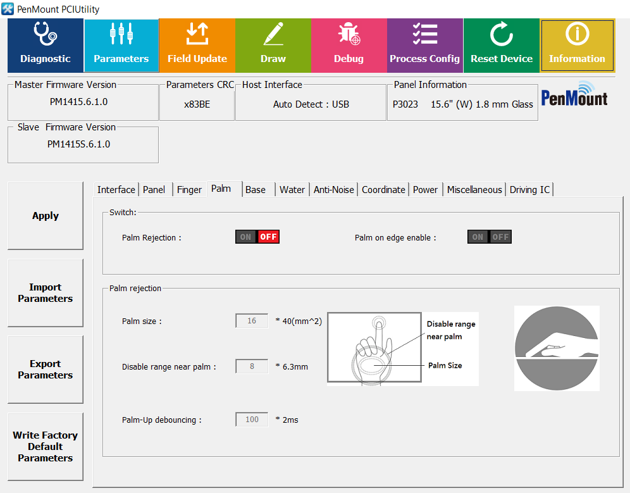This screenshot has width=630, height=493.
Task: Trigger the Reset Device function
Action: (501, 45)
